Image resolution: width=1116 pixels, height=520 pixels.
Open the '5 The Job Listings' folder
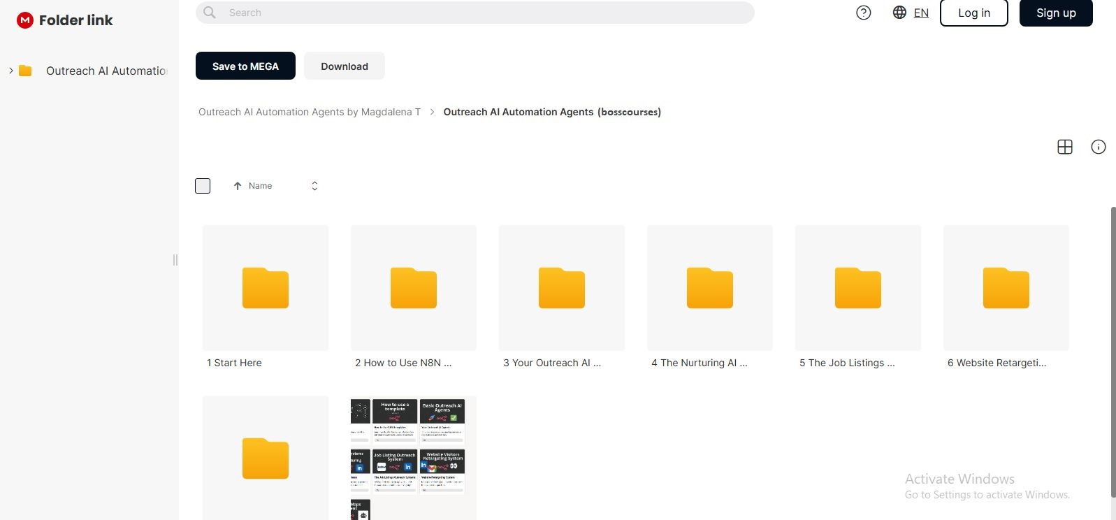(x=858, y=288)
